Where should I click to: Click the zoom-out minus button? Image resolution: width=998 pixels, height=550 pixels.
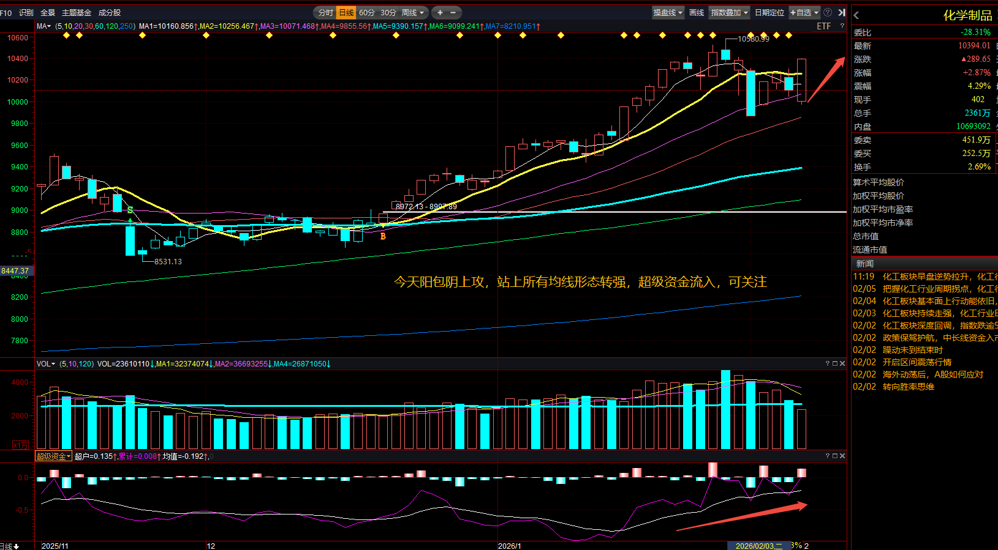[x=453, y=12]
